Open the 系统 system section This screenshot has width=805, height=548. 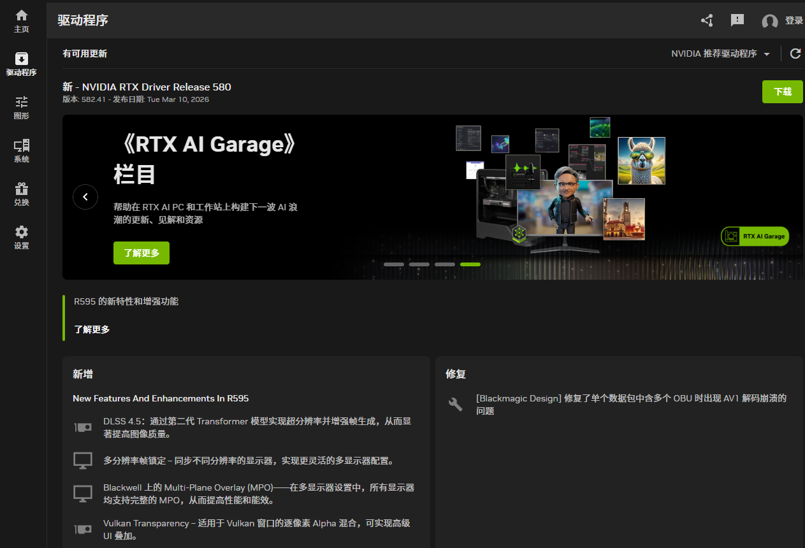click(x=22, y=151)
